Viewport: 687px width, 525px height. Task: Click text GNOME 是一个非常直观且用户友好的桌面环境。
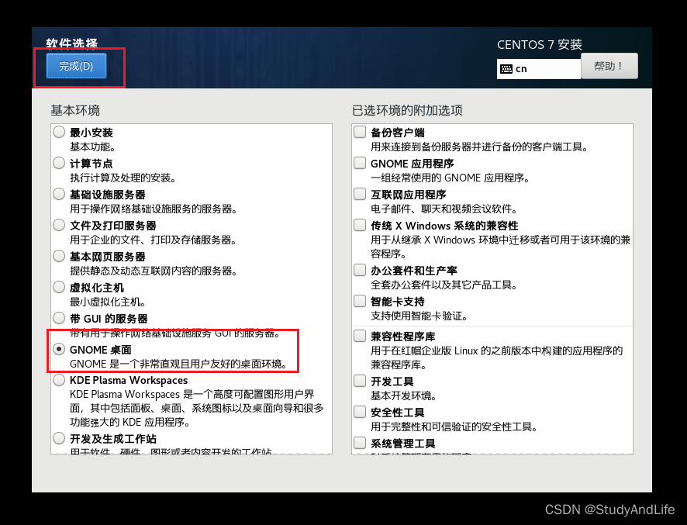(x=179, y=364)
